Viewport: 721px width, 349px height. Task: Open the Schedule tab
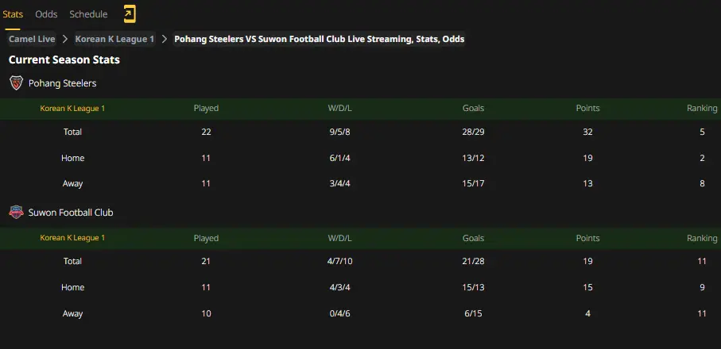click(88, 14)
